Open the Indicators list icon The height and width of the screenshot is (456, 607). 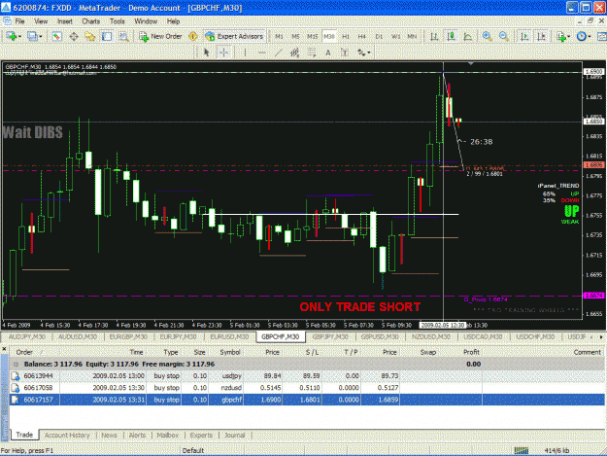point(561,36)
